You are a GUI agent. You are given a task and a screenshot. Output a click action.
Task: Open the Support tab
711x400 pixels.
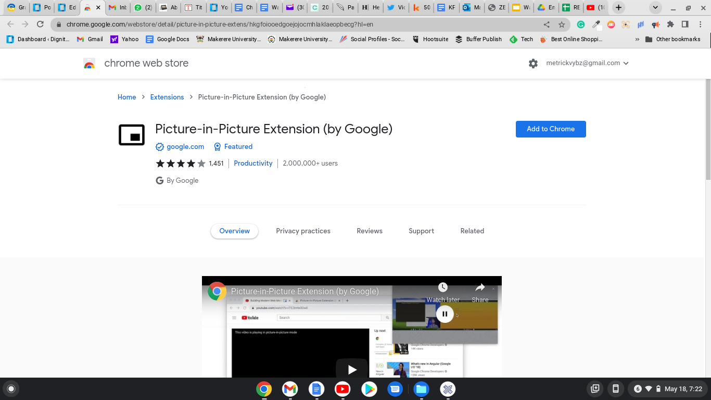coord(421,231)
